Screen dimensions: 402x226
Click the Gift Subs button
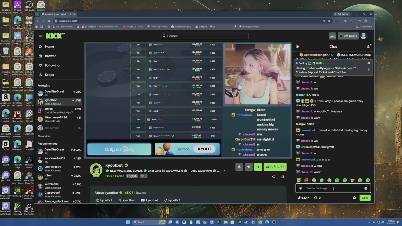(275, 167)
